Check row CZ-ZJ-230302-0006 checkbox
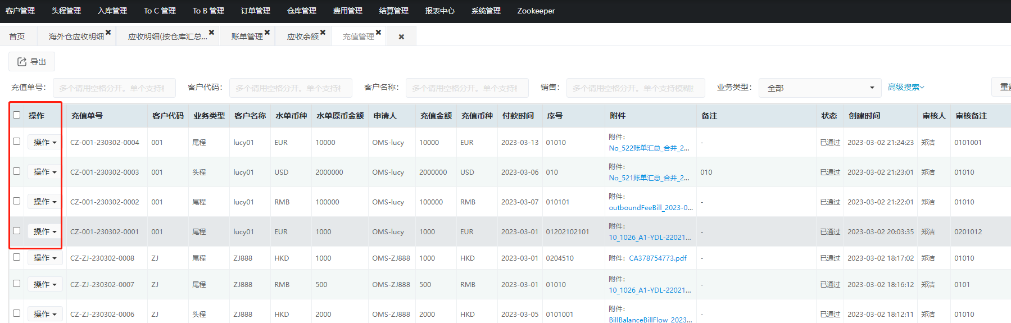The image size is (1011, 323). pos(17,313)
